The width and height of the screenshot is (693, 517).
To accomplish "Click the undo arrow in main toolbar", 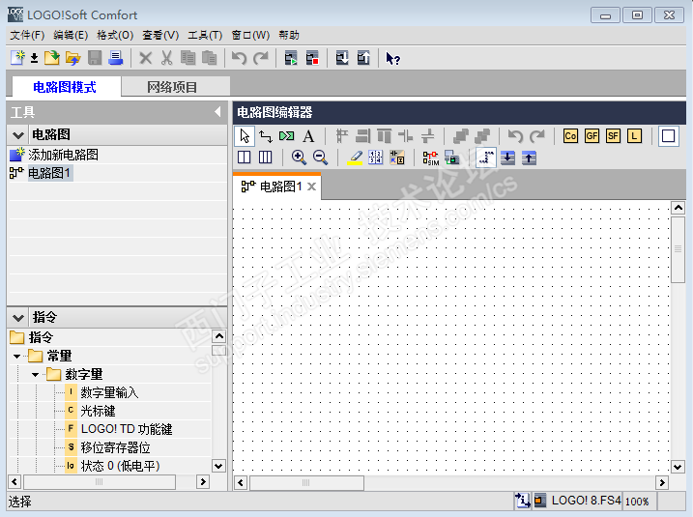I will pyautogui.click(x=239, y=58).
